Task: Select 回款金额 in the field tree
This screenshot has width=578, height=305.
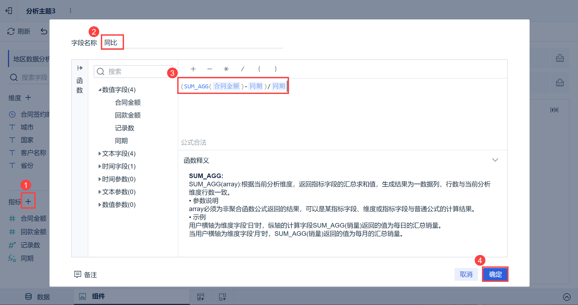Action: [127, 115]
